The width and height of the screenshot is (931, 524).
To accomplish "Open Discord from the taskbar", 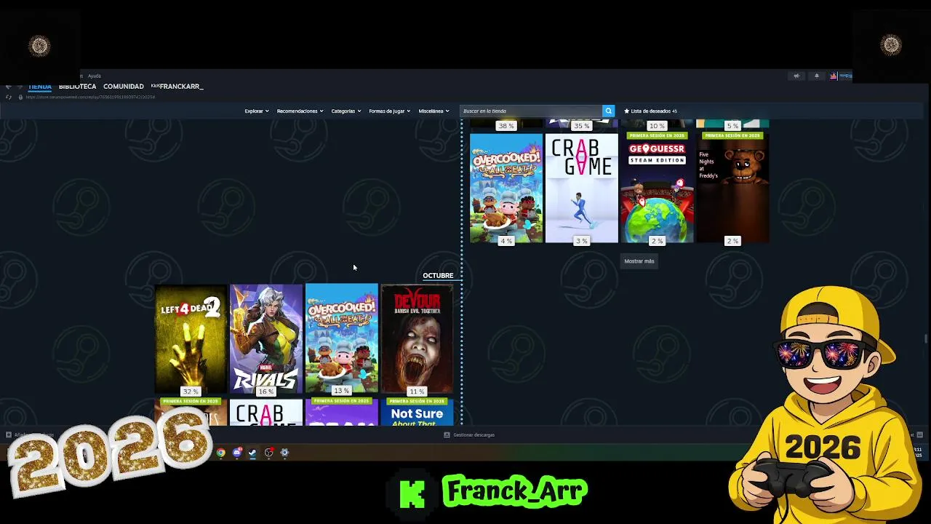I will click(236, 453).
